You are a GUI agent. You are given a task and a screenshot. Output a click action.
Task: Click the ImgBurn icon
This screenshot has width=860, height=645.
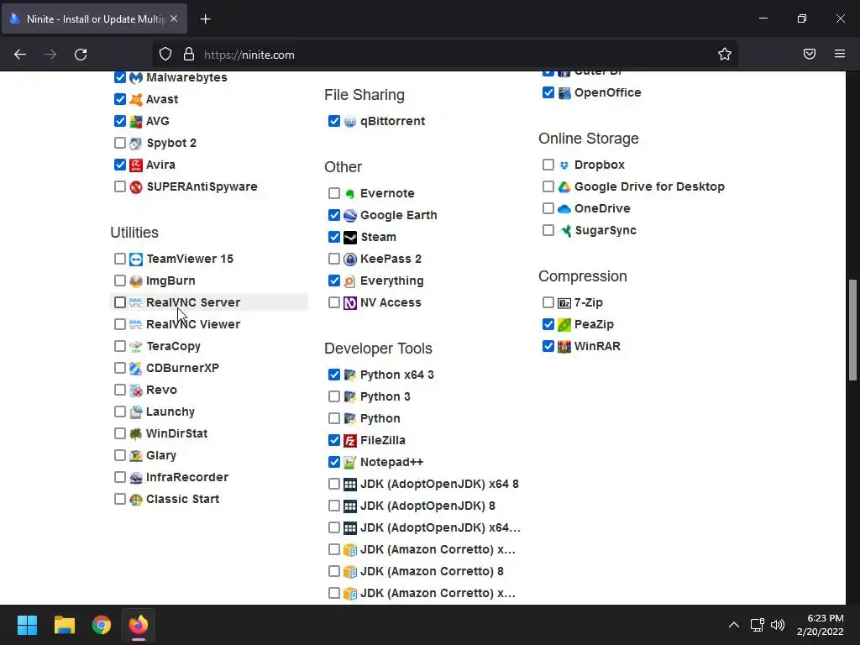[x=135, y=281]
